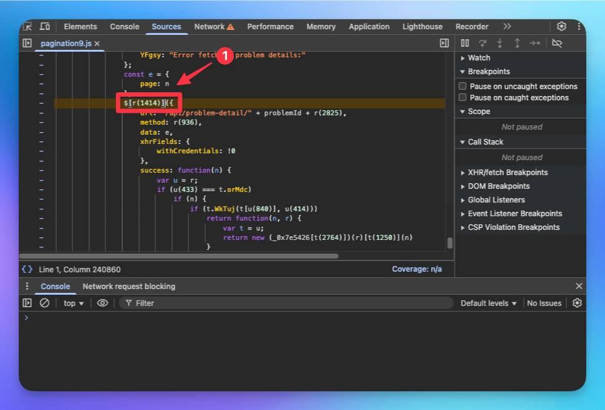Open the Recorder tab

pos(472,27)
